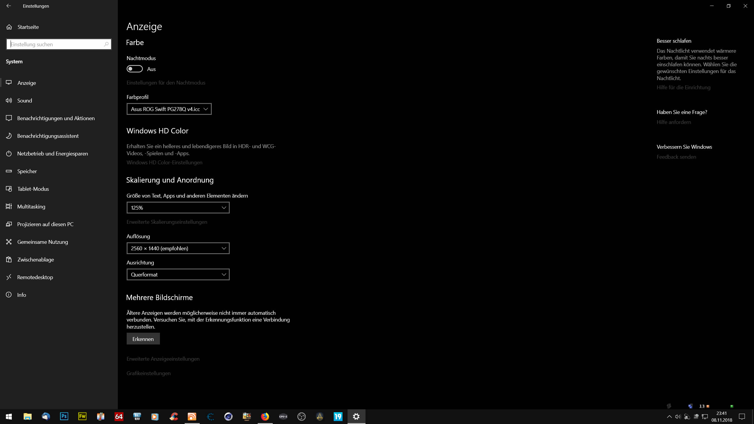Viewport: 754px width, 424px height.
Task: Open Erweiterte Anzeigeeinstellungen link
Action: 163,359
